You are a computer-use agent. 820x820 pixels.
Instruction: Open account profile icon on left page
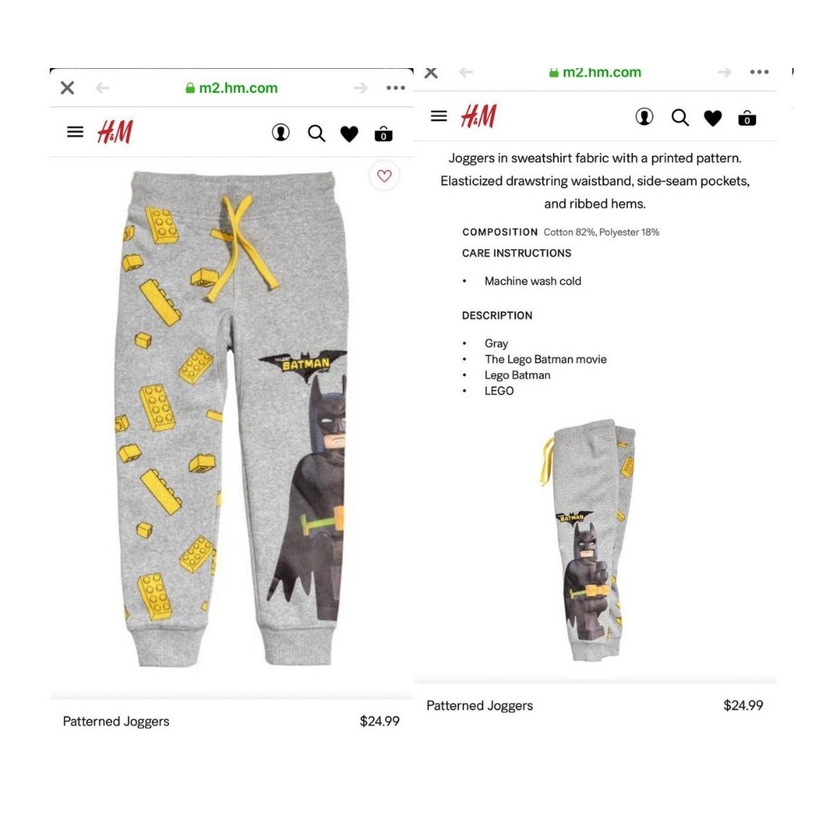[x=281, y=133]
